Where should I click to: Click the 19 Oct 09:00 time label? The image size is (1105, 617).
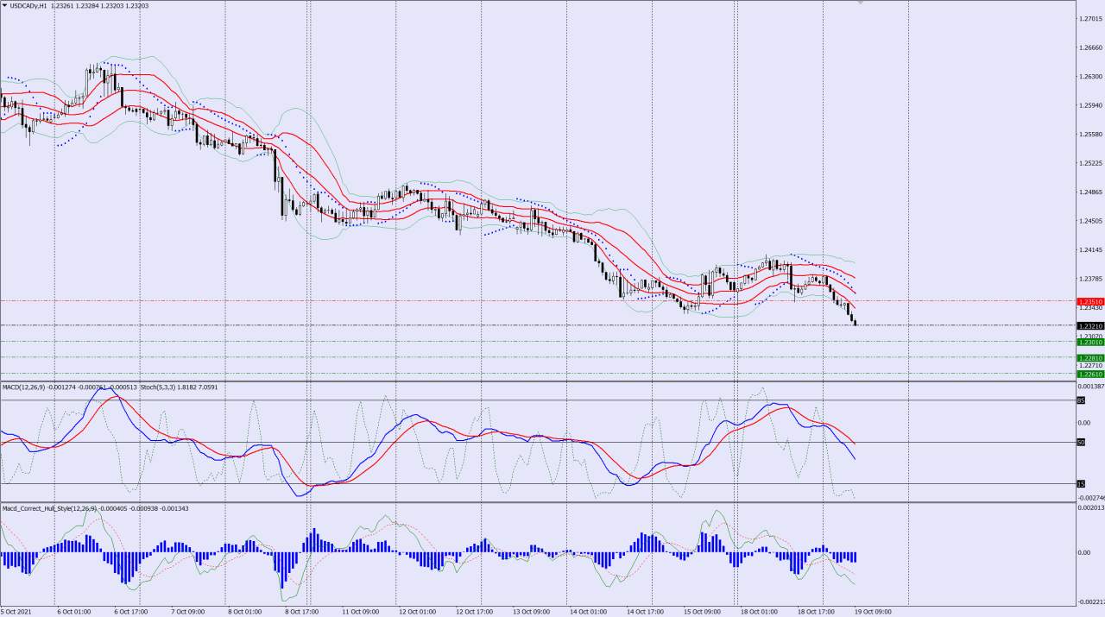[x=872, y=611]
